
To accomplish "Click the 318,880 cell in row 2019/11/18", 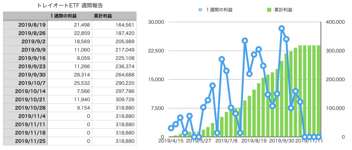I will point(114,133).
